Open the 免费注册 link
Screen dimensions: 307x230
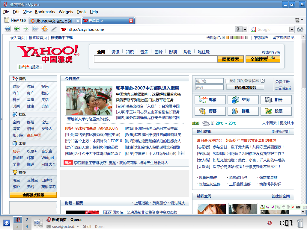282,81
